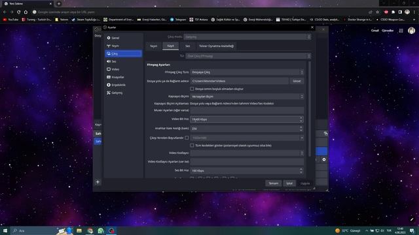
Task: Open the Telegram bookmark
Action: pos(178,20)
